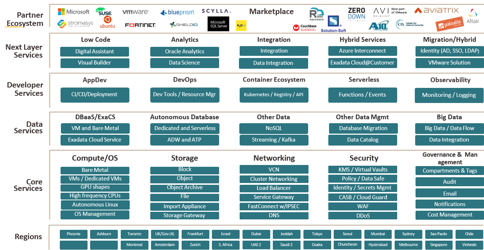The image size is (484, 250).
Task: Open Autonomous Linux
Action: [x=95, y=205]
